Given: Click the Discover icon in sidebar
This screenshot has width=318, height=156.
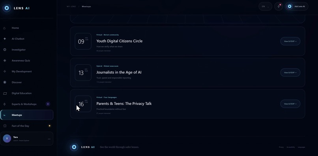Looking at the screenshot, I should (5, 83).
